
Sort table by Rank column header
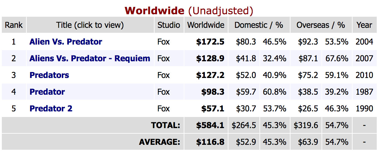14,25
